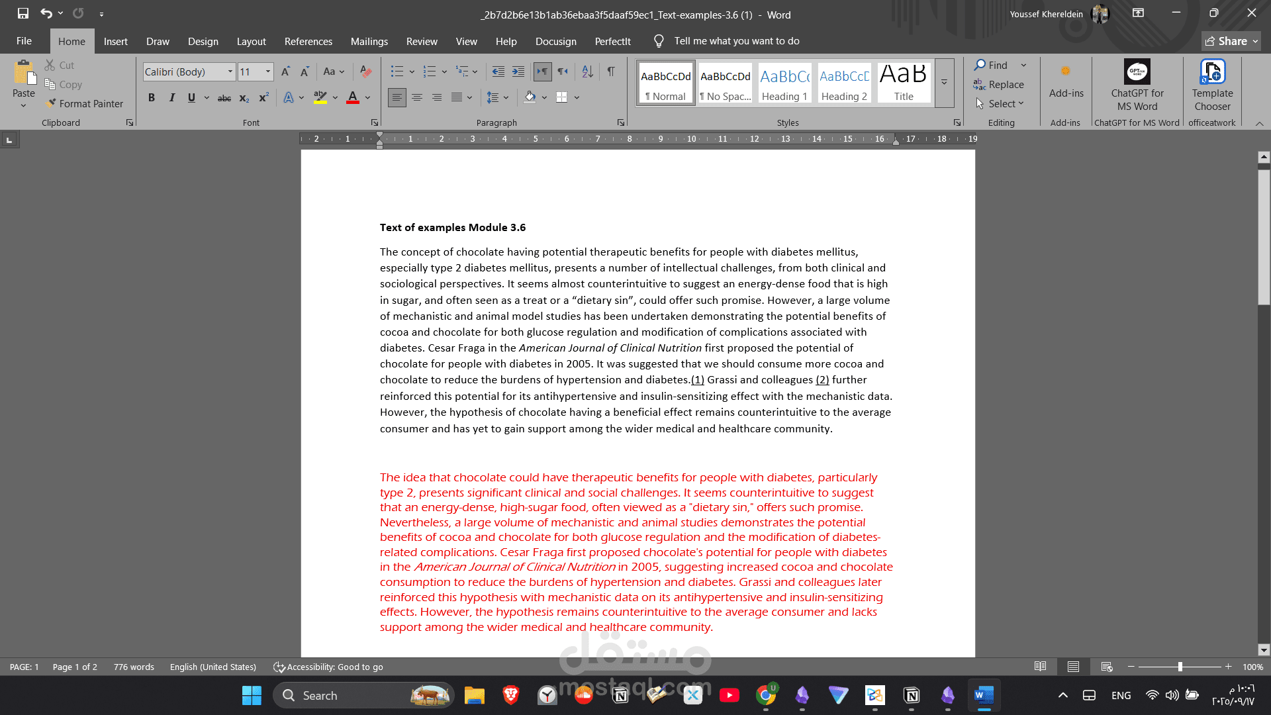
Task: Open the Bullets dropdown arrow
Action: click(412, 71)
